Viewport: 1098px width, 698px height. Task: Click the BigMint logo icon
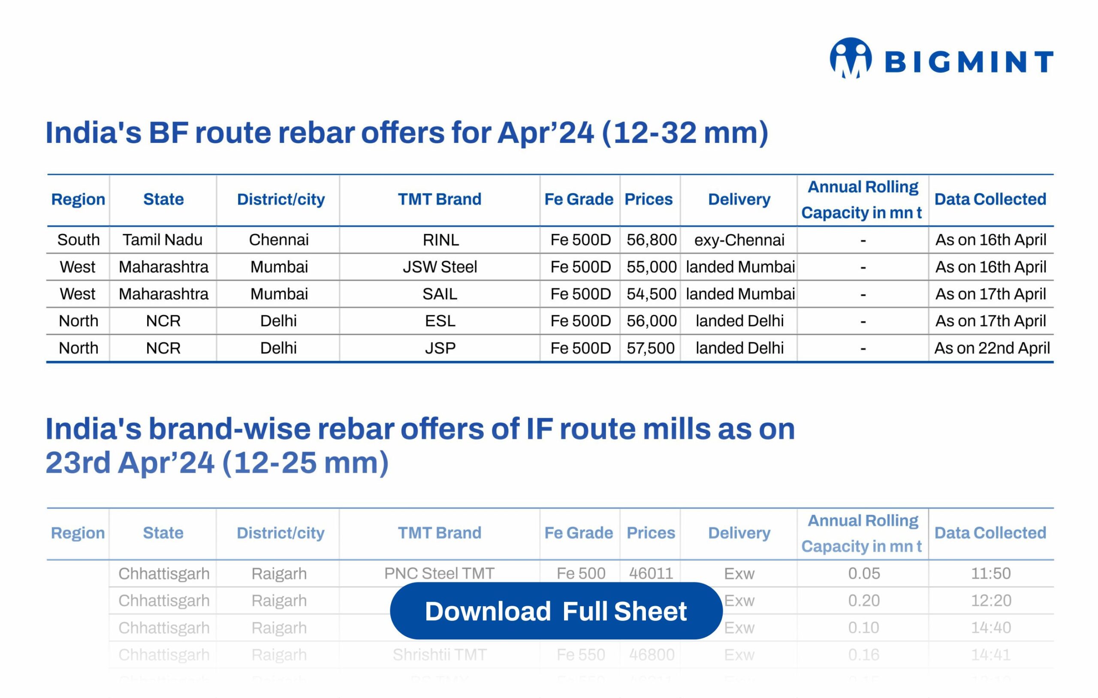pos(851,58)
